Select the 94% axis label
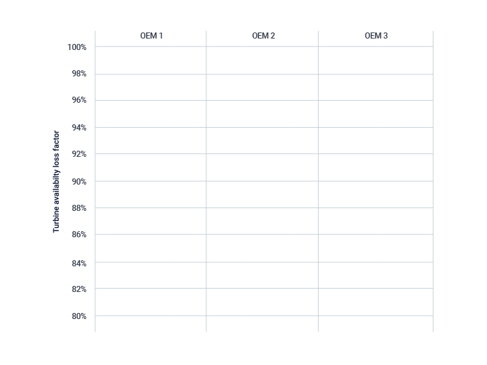The width and height of the screenshot is (487, 365). click(79, 128)
